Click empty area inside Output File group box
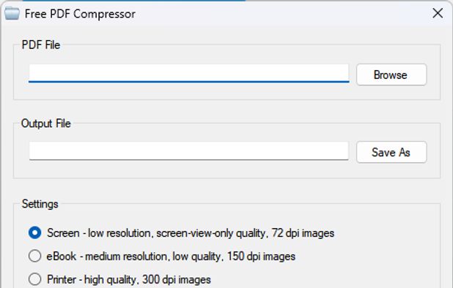453x288 pixels. click(202, 170)
